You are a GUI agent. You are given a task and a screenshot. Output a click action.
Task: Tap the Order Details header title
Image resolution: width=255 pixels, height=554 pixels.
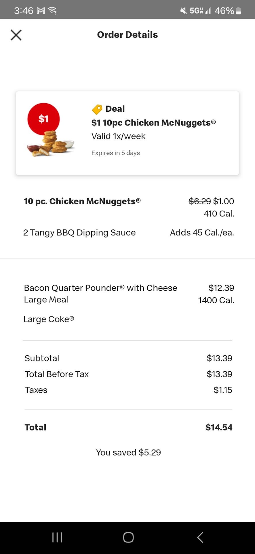click(127, 35)
